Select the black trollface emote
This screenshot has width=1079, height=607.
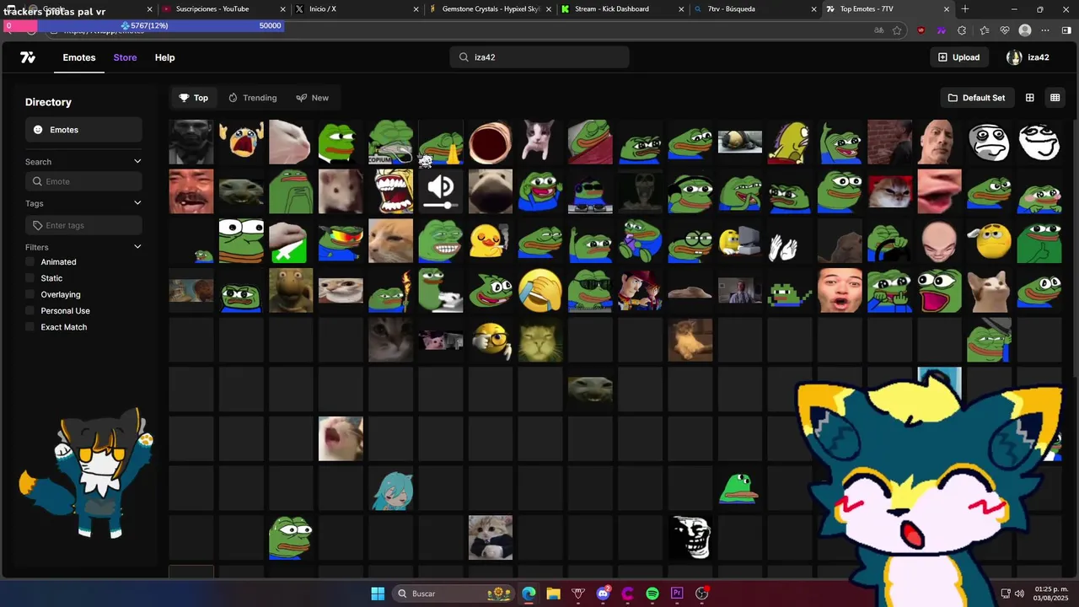[690, 538]
